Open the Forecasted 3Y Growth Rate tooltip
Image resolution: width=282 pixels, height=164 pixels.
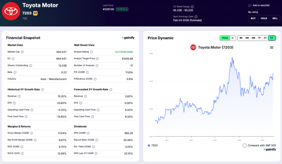[x=110, y=90]
